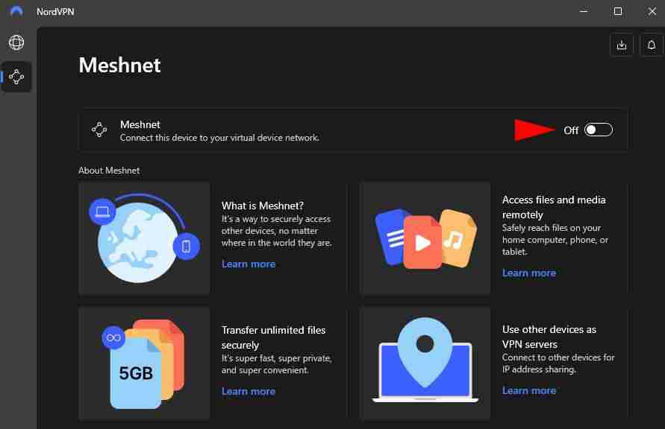Click the Transfer unlimited files securely heading
Screen dimensions: 665x429
273,337
